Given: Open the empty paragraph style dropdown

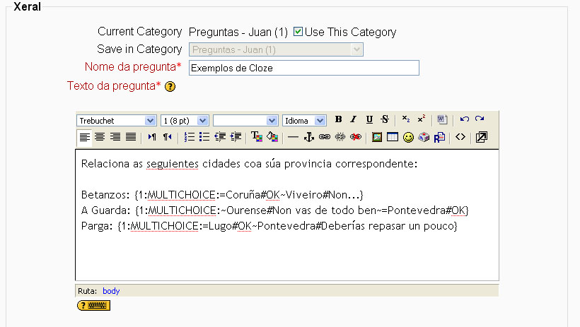Looking at the screenshot, I should (x=245, y=120).
